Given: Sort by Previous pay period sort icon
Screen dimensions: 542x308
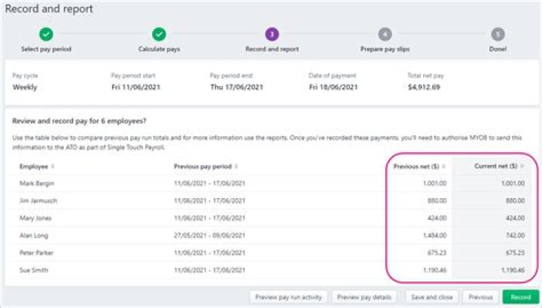Looking at the screenshot, I should 236,166.
